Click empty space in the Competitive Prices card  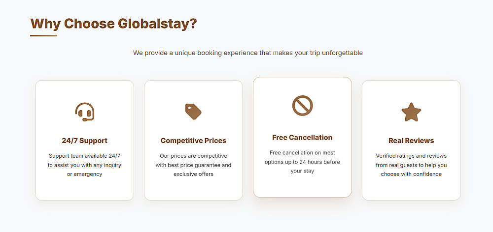pyautogui.click(x=193, y=189)
